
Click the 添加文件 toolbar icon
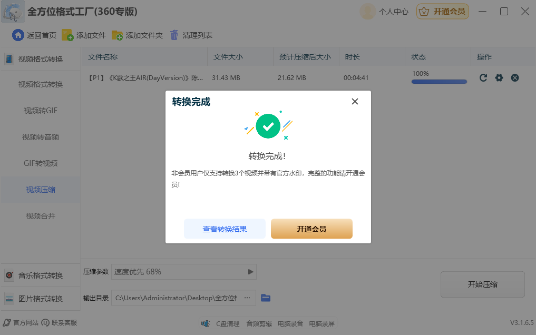pos(67,35)
